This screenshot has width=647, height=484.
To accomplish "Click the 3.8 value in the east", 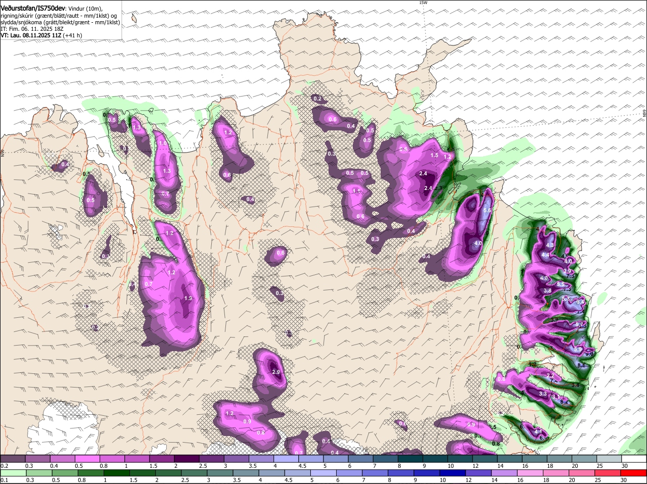I will [x=547, y=291].
